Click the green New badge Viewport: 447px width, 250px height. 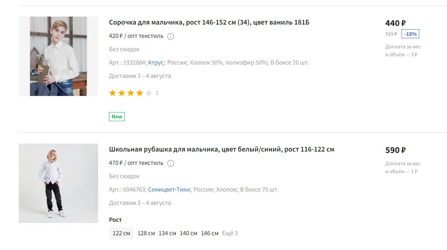[117, 117]
